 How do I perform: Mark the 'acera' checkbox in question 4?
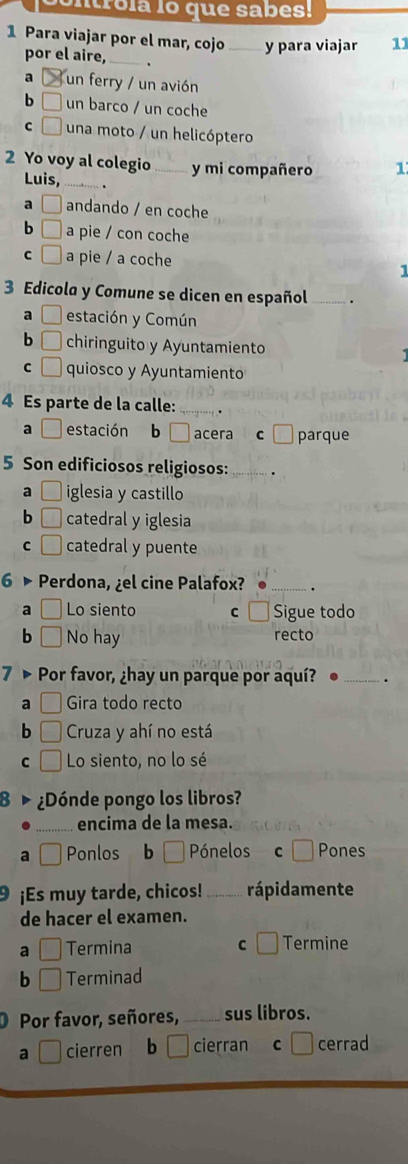(x=178, y=434)
